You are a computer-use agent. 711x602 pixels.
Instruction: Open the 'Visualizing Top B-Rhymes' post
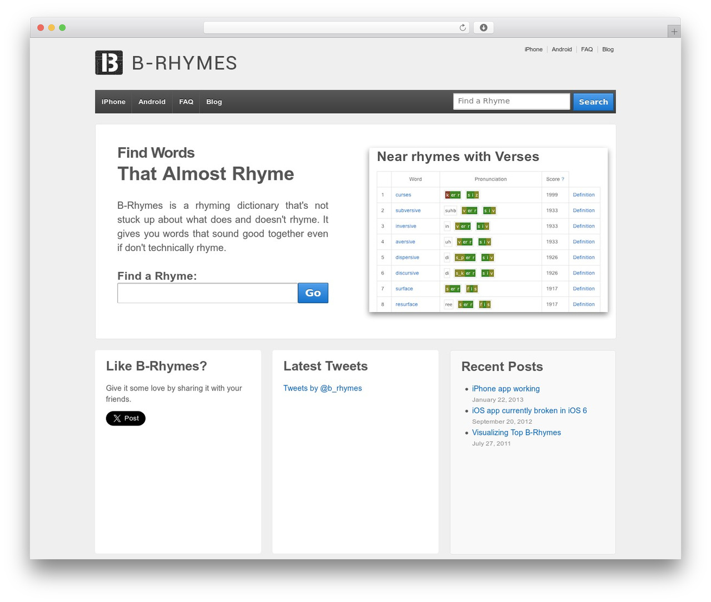(517, 433)
